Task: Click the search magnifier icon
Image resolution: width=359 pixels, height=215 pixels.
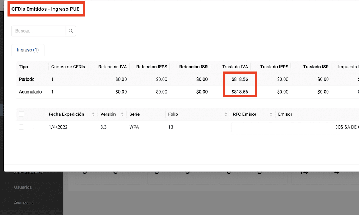Action: pyautogui.click(x=71, y=31)
